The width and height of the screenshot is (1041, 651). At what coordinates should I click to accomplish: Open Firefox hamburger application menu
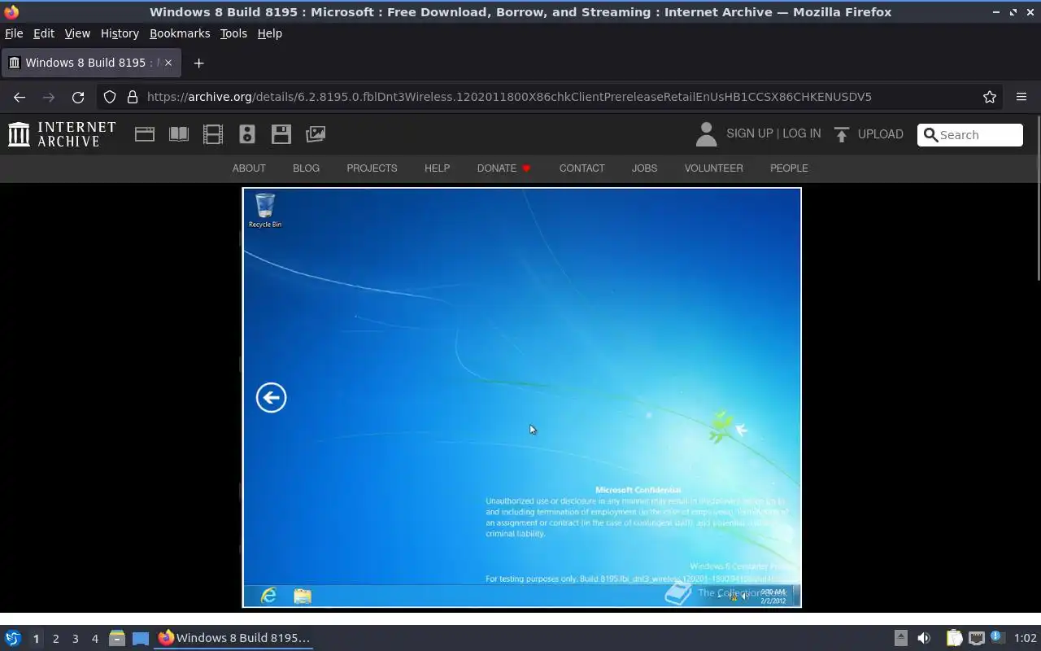1021,97
